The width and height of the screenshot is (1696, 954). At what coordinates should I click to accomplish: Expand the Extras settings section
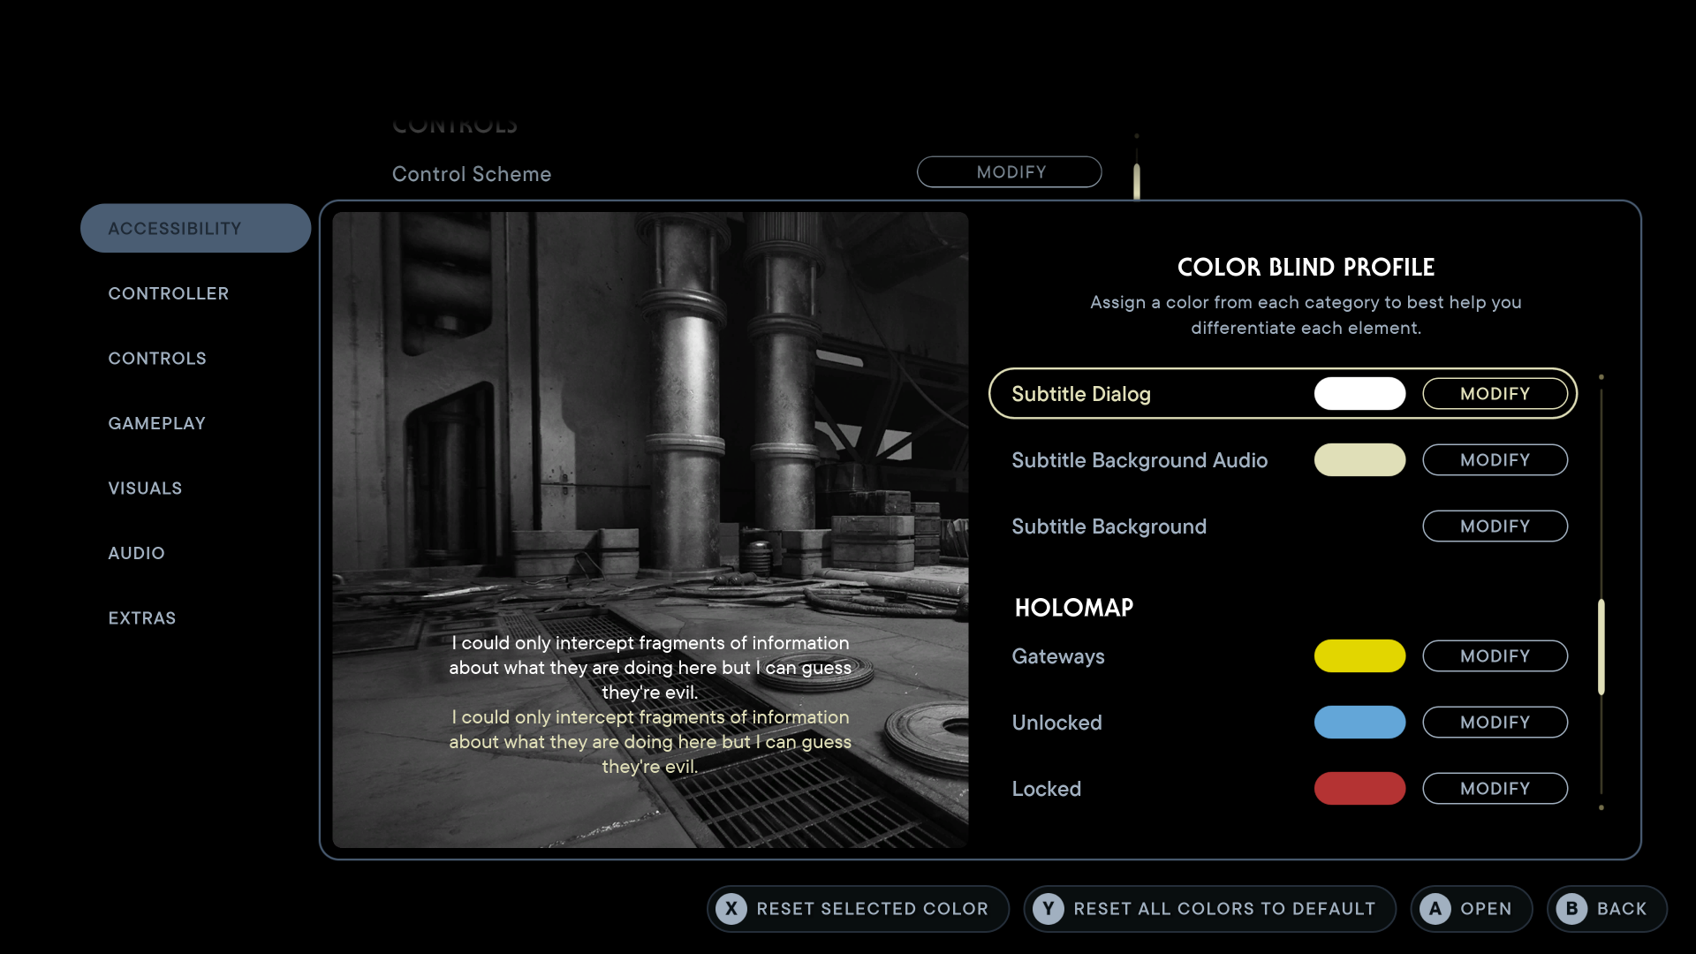click(x=142, y=617)
